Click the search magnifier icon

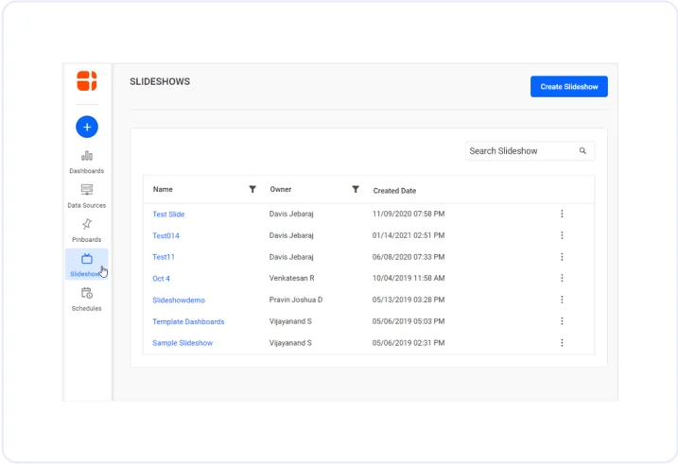click(582, 151)
